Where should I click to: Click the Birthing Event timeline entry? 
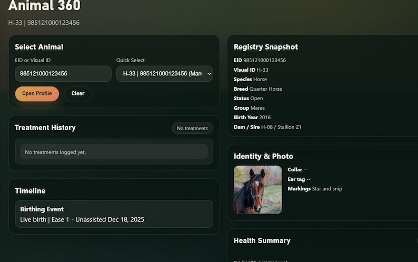point(114,214)
